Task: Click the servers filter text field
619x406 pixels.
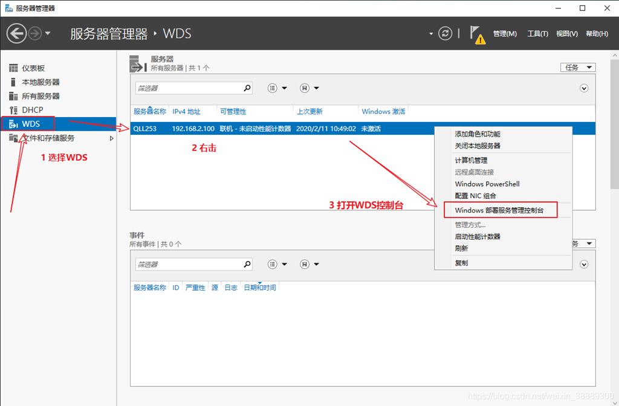Action: click(x=187, y=88)
